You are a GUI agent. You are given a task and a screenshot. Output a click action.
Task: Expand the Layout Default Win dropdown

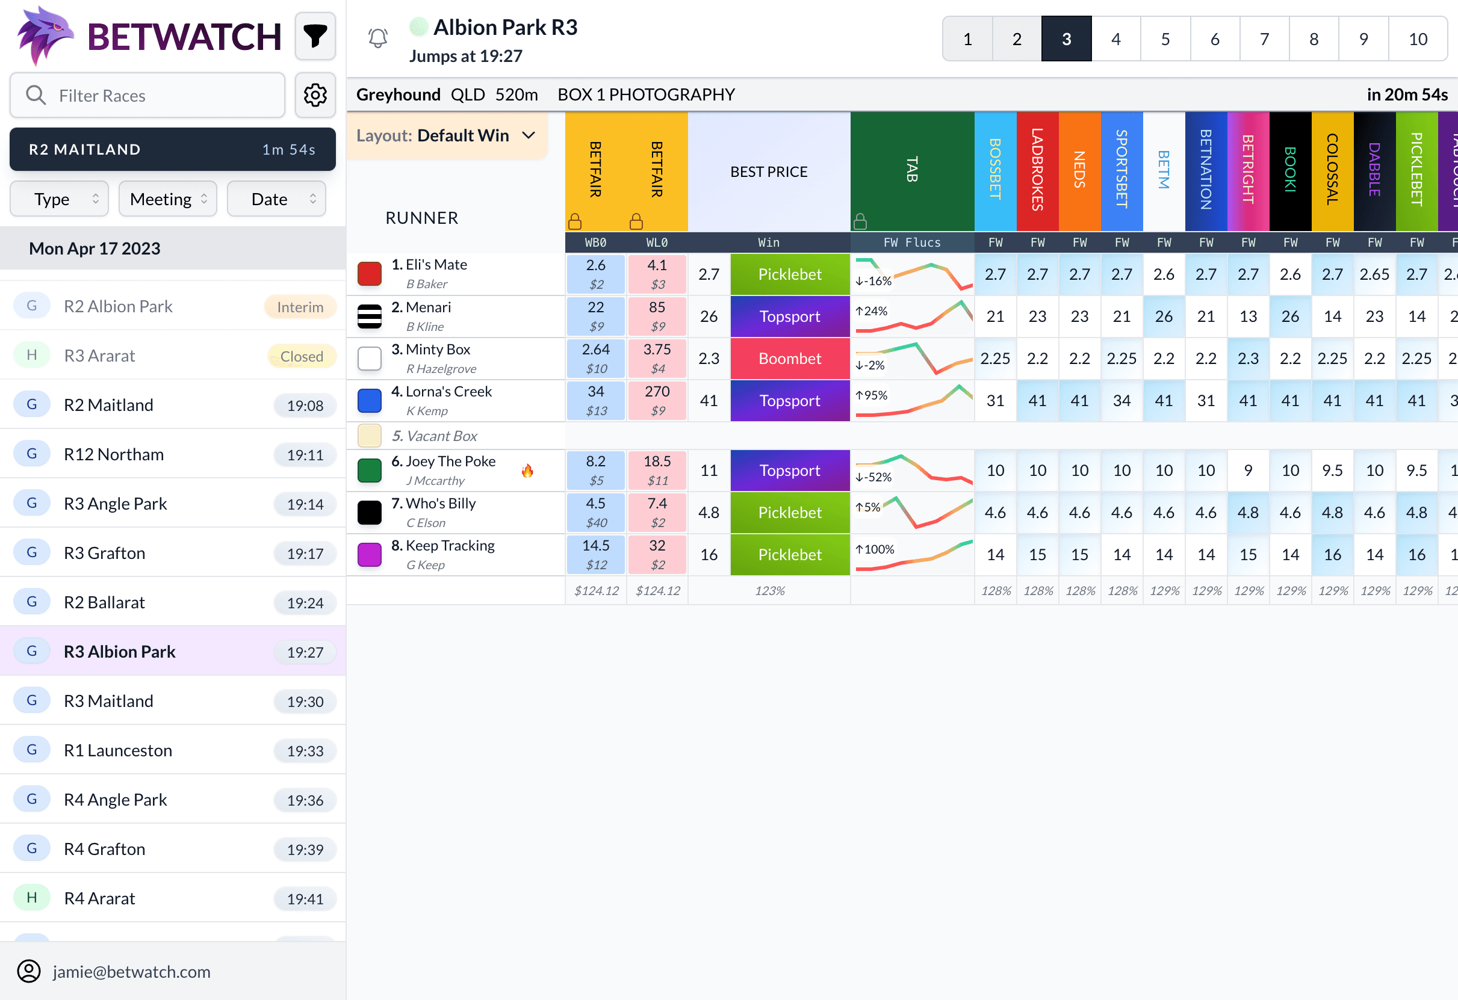click(x=446, y=135)
